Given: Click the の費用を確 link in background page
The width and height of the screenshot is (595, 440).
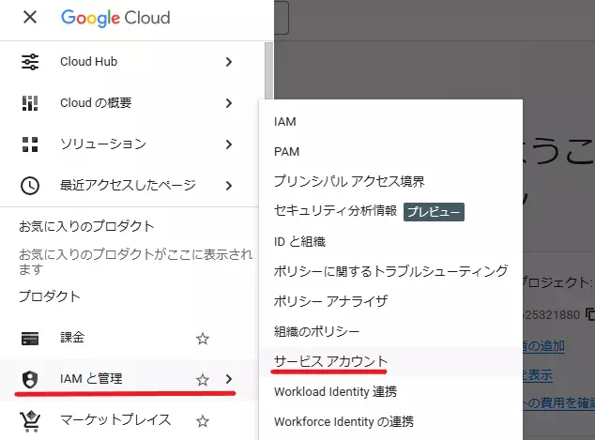Looking at the screenshot, I should coord(559,402).
